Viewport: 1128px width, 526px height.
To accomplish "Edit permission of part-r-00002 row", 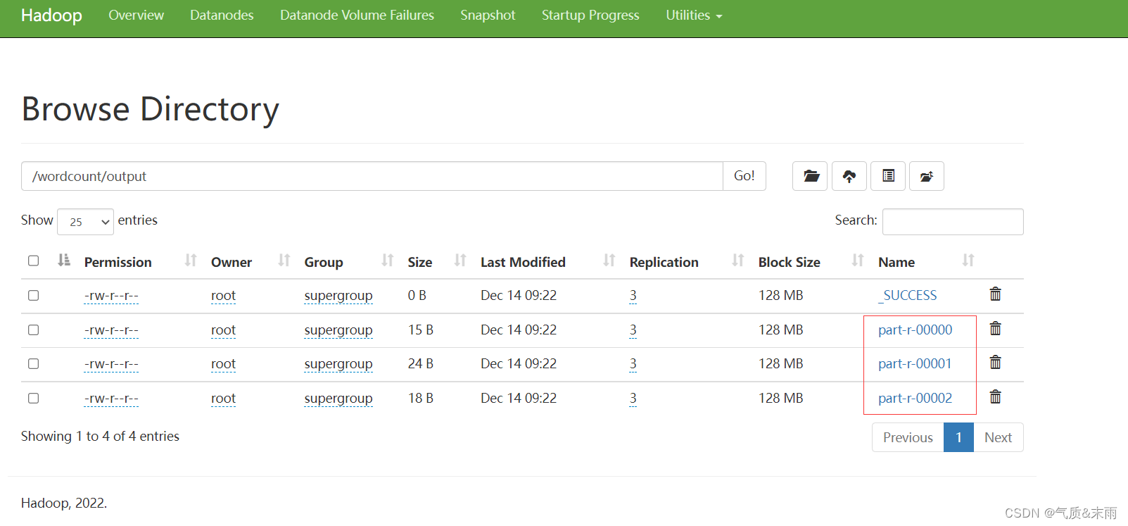I will coord(111,399).
